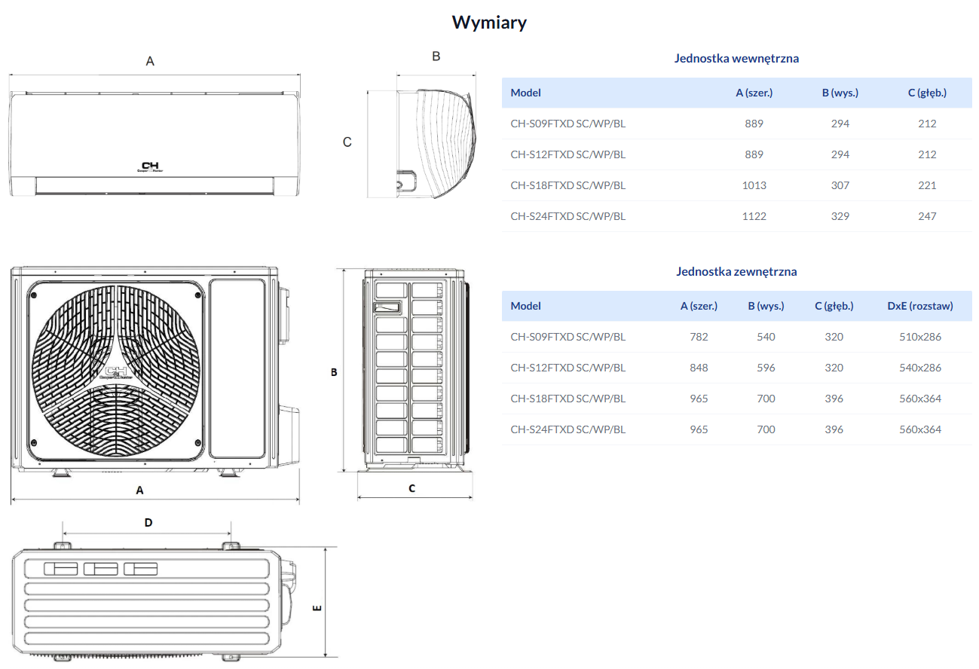The width and height of the screenshot is (979, 669).
Task: Click the 1122 width value
Action: [754, 216]
